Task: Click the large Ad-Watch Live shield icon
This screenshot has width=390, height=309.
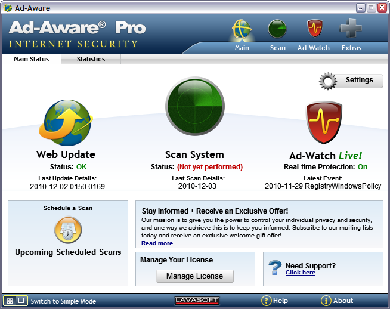Action: (324, 123)
